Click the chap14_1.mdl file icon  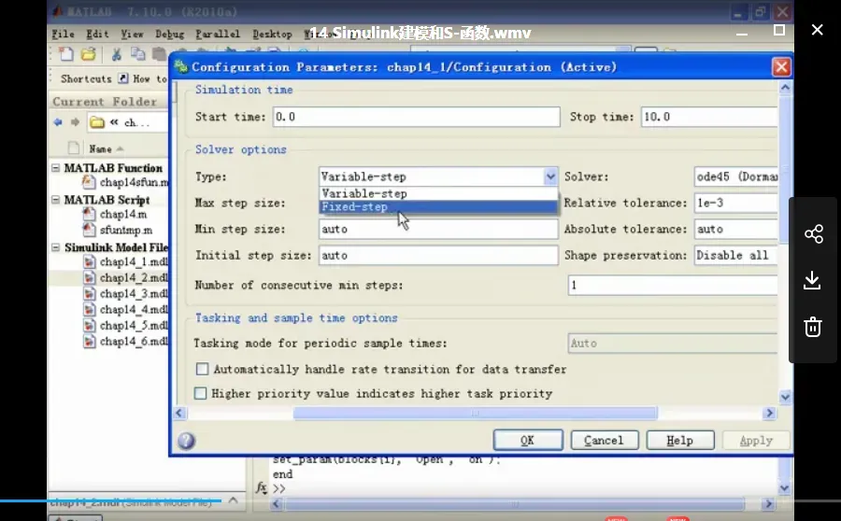click(90, 262)
